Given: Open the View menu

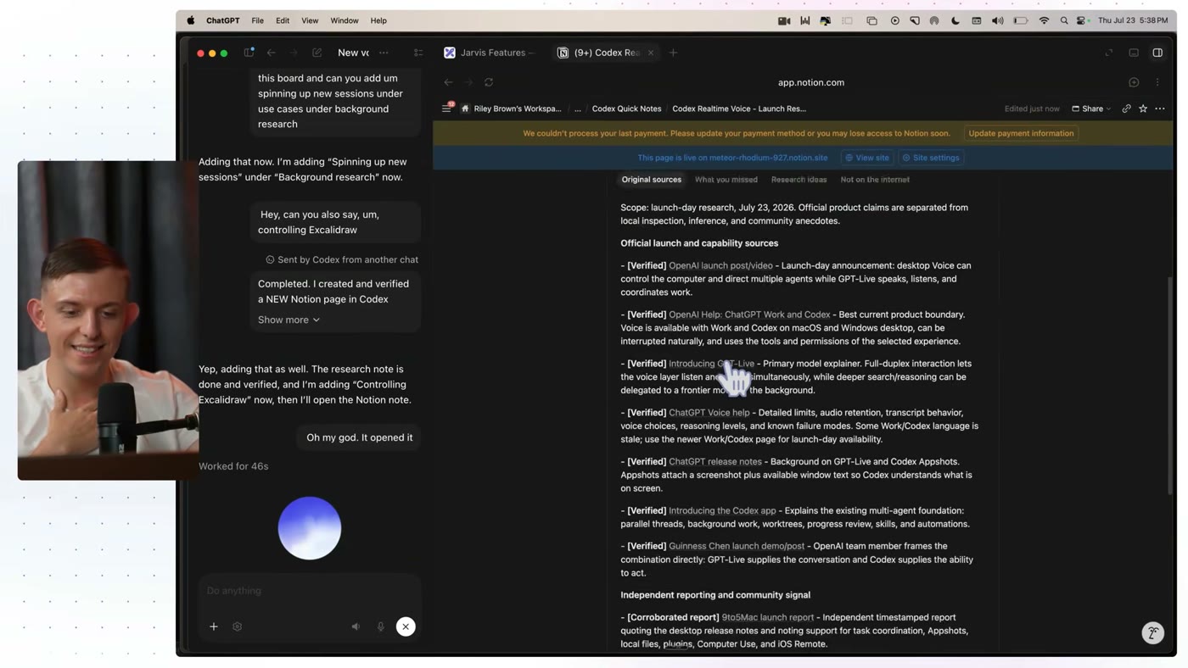Looking at the screenshot, I should pyautogui.click(x=310, y=20).
